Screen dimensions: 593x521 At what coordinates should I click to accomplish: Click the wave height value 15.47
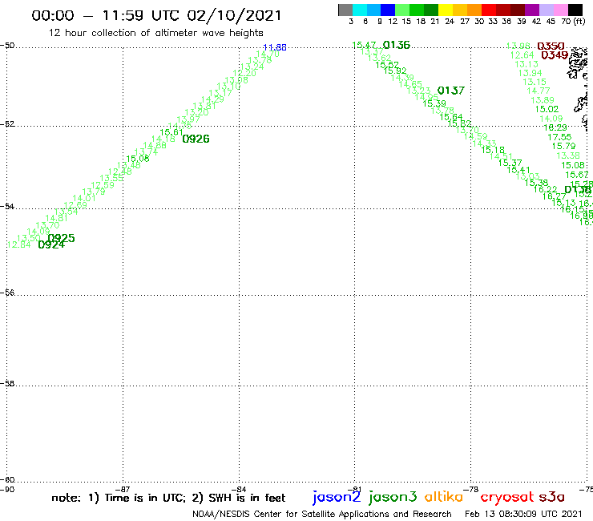[364, 46]
